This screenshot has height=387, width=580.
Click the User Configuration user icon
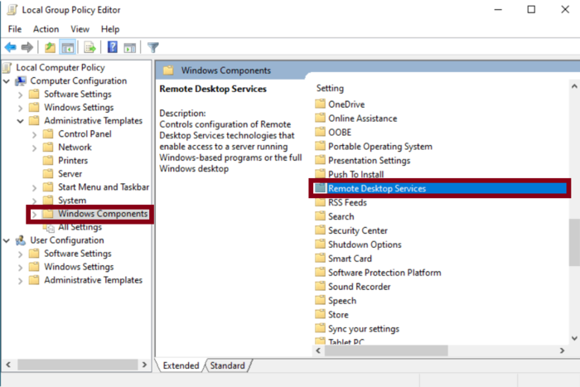[22, 240]
